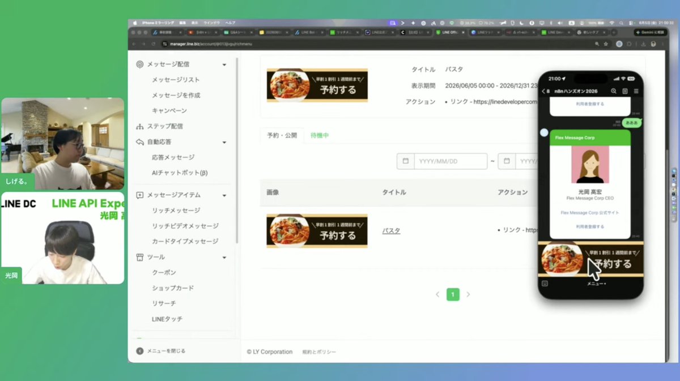The height and width of the screenshot is (381, 680).
Task: Select the 予約・公開 tab
Action: (282, 136)
